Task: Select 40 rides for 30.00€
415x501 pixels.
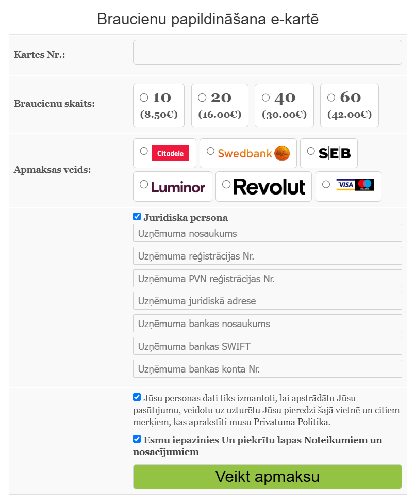Action: [x=265, y=98]
